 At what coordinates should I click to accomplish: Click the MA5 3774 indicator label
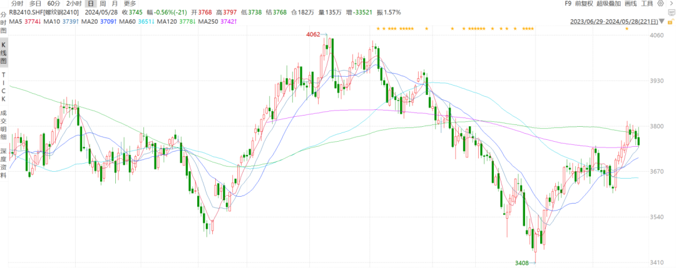[x=25, y=21]
